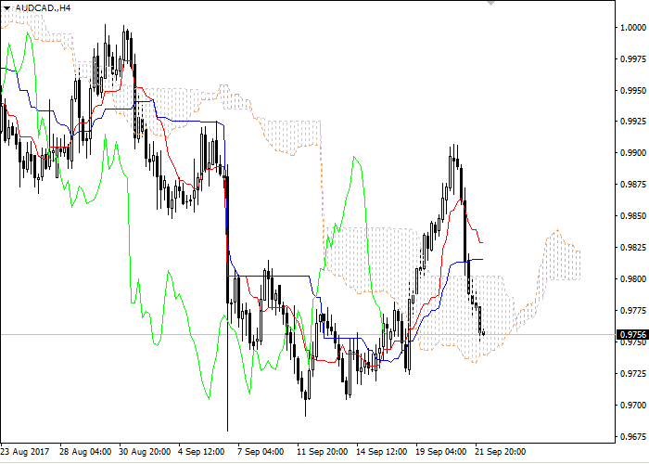Select the 11 Sep 20:00 time label
649x464 pixels.
(322, 452)
